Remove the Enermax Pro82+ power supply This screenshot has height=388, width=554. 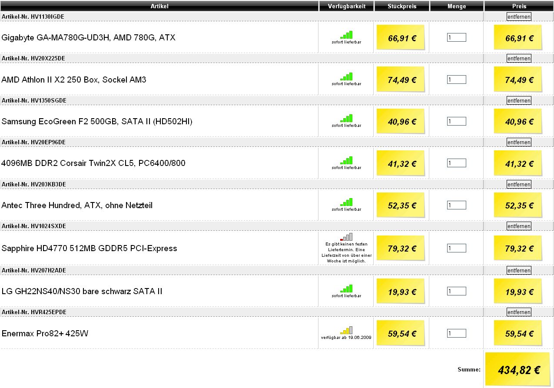(519, 312)
